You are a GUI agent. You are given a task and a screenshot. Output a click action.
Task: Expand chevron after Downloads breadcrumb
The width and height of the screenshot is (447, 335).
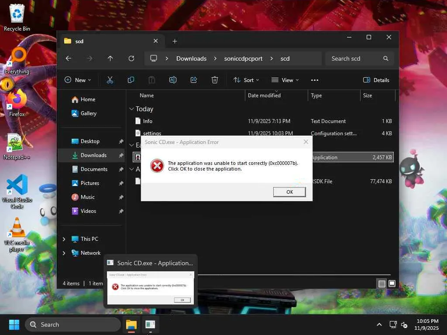click(x=215, y=58)
